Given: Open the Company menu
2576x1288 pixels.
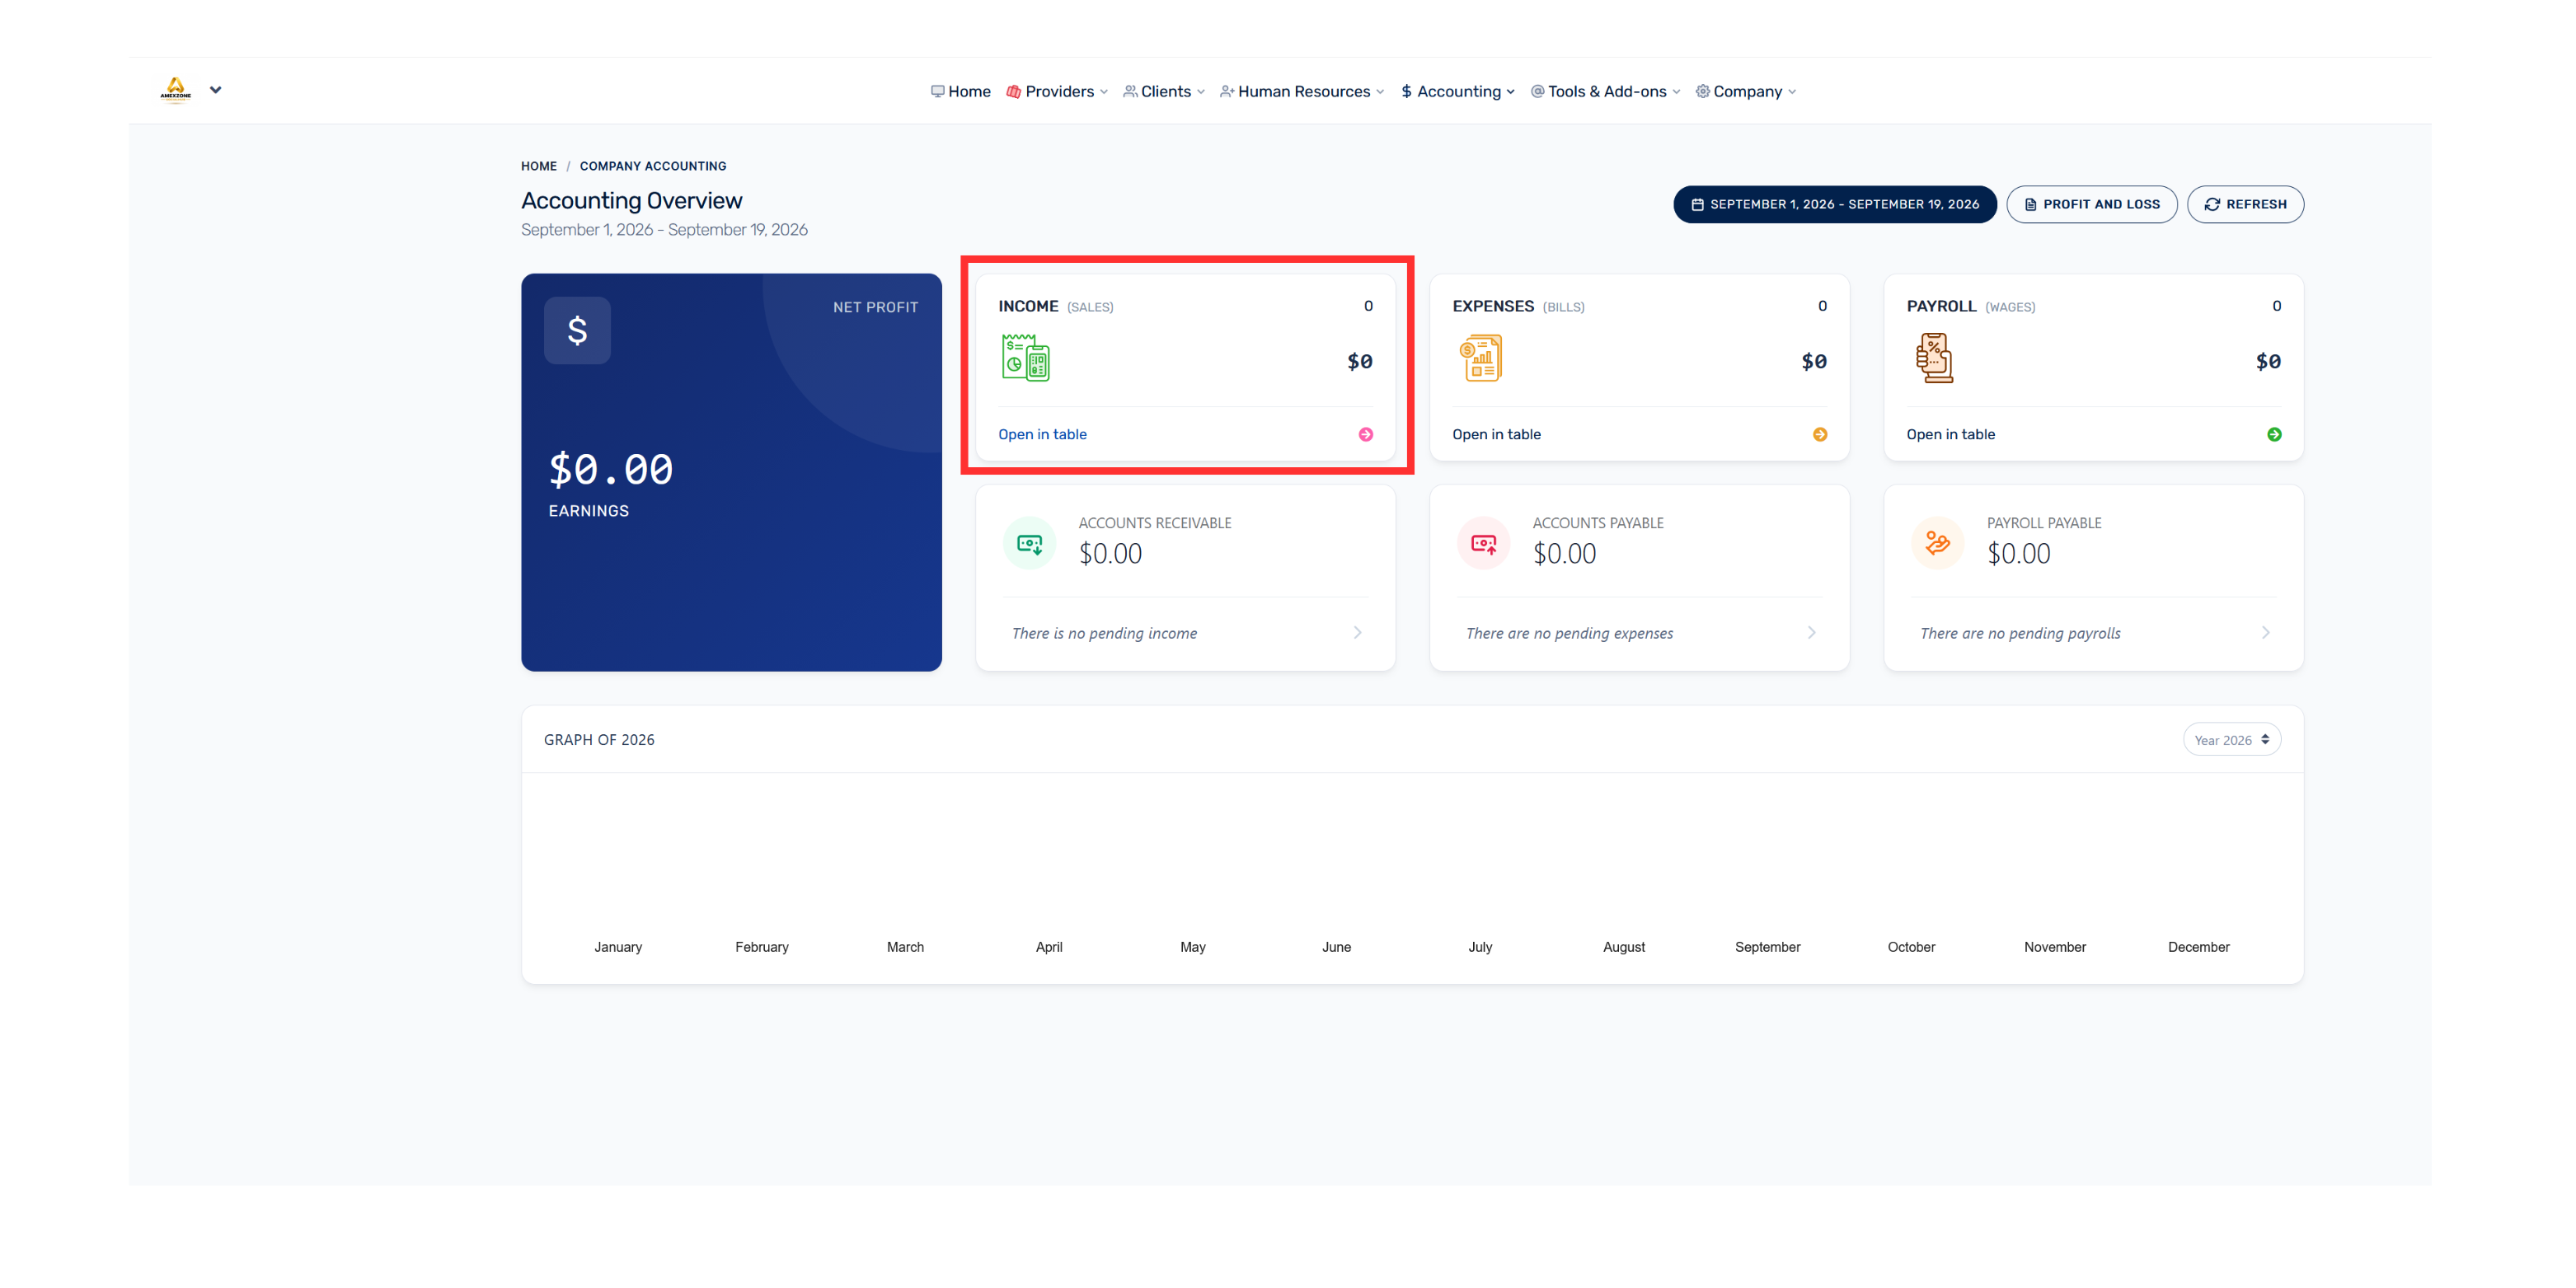Looking at the screenshot, I should pos(1746,91).
